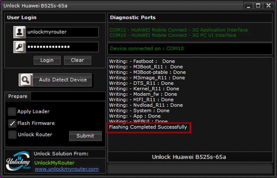Image resolution: width=277 pixels, height=178 pixels.
Task: Click the Submit button
Action: (85, 136)
